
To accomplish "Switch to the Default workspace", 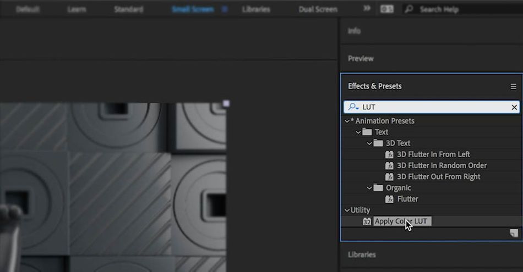I will 28,9.
